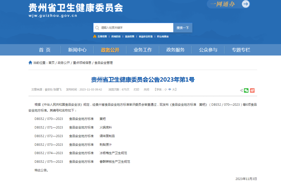Screen dimensions: 281x183
Task: Share article via red Weibo icon
Action: tap(252, 90)
